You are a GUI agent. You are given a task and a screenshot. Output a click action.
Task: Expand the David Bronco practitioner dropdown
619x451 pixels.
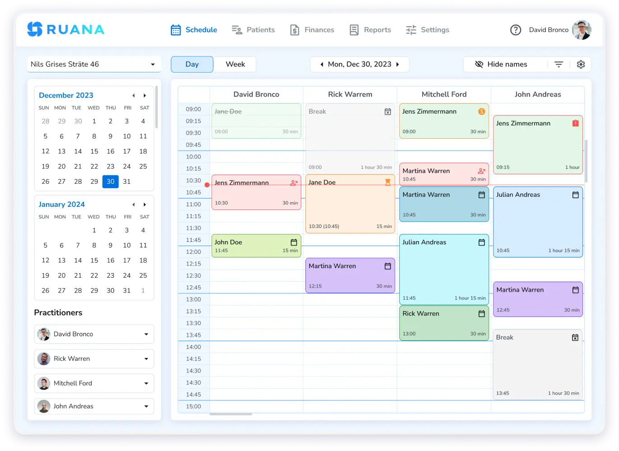point(146,334)
